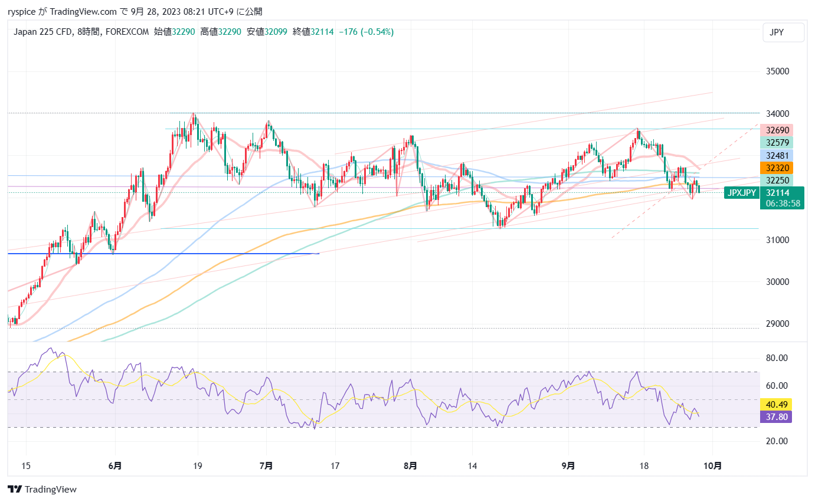Screen dimensions: 815x502
Task: Click the 19 date axis label
Action: [x=198, y=465]
